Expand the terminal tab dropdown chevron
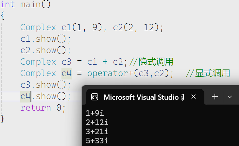Screen dimensions: 239x146 (x=230, y=97)
